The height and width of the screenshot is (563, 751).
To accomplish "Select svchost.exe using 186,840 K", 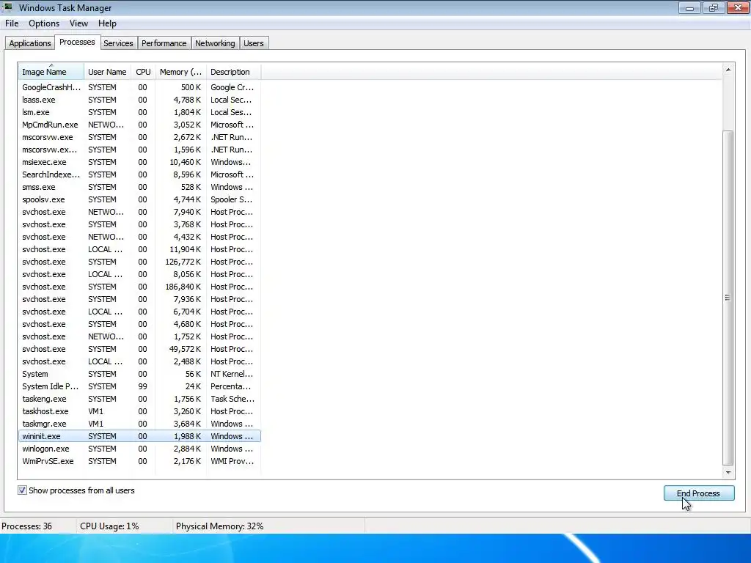I will pos(139,287).
